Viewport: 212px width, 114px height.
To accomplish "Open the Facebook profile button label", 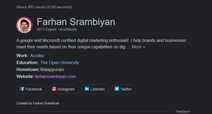I will pos(34,89).
